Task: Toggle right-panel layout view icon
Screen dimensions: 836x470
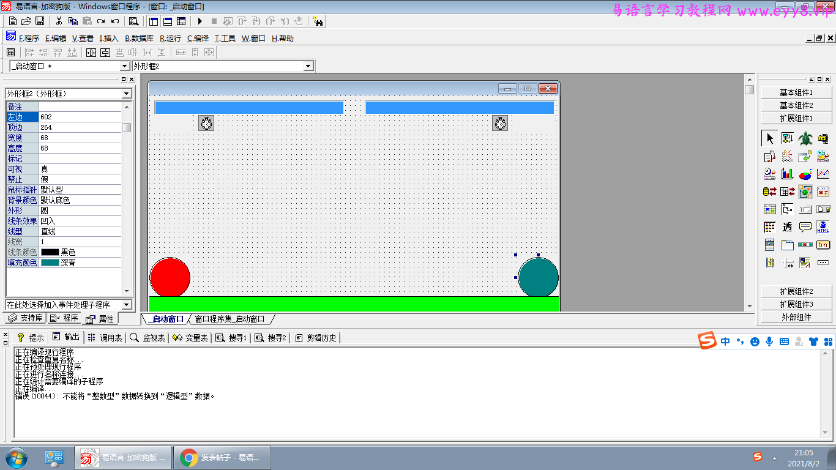Action: [x=181, y=21]
